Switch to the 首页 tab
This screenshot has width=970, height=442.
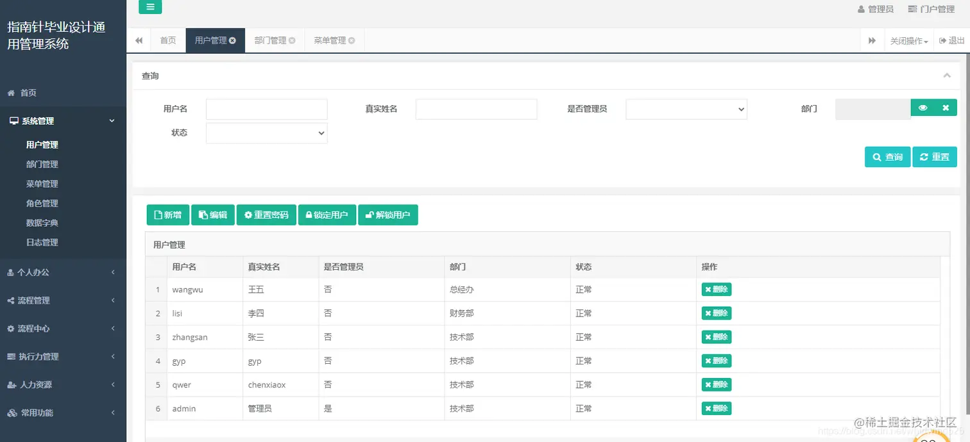pyautogui.click(x=168, y=40)
